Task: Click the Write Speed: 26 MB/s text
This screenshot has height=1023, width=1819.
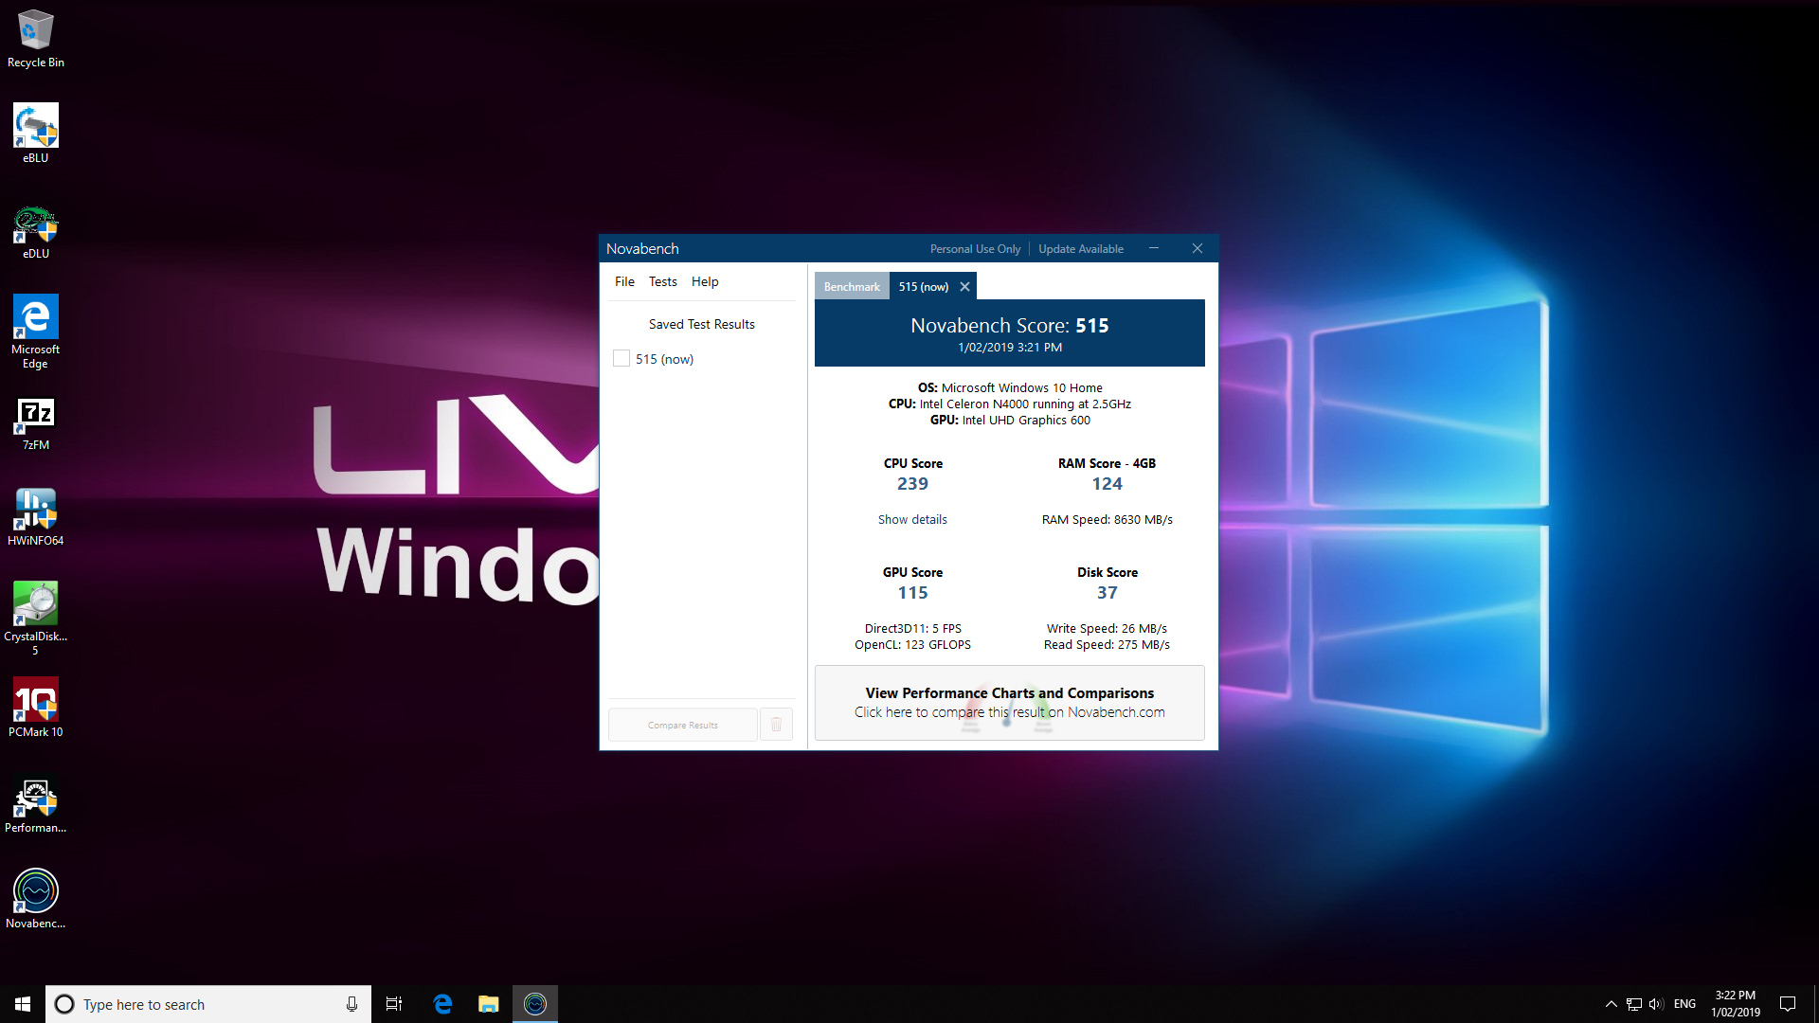Action: point(1107,629)
